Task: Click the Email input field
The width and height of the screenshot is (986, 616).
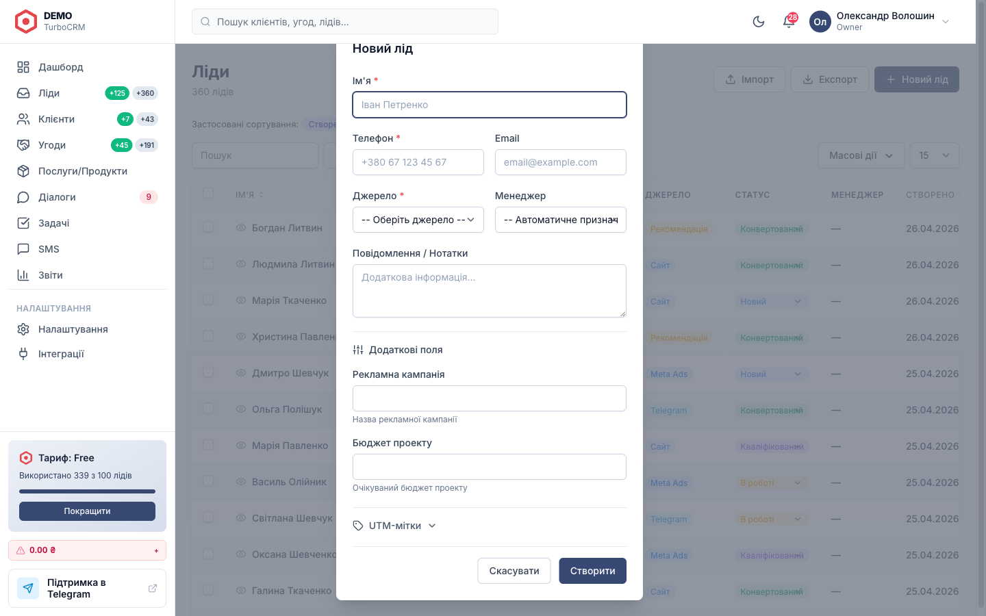Action: pyautogui.click(x=561, y=162)
